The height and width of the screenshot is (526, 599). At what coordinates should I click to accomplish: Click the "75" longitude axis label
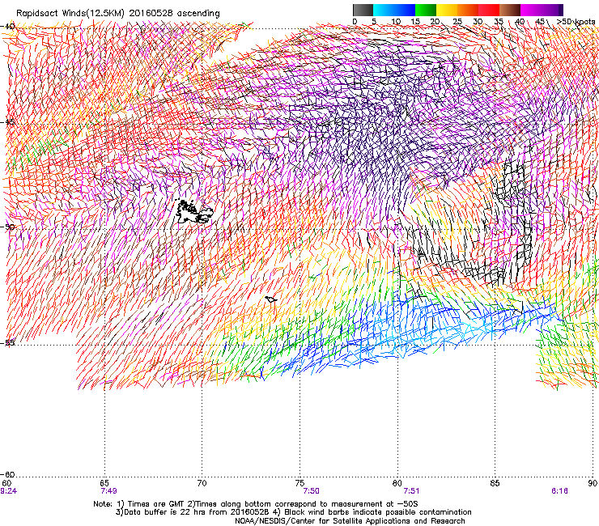[x=299, y=483]
